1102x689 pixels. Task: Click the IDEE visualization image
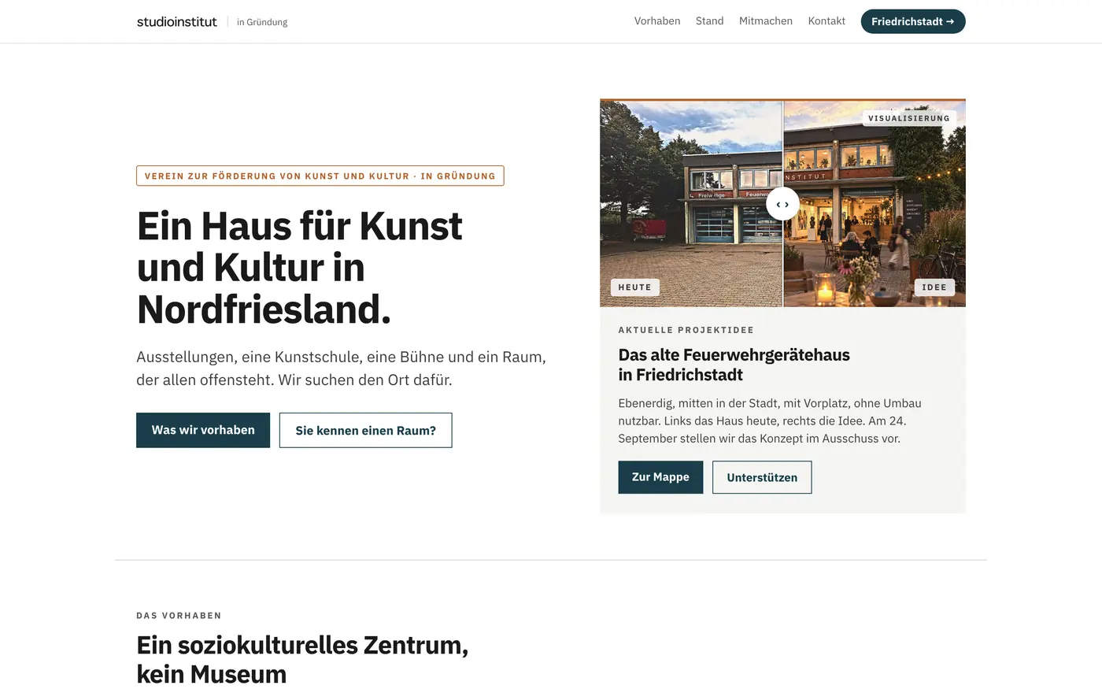(x=875, y=203)
